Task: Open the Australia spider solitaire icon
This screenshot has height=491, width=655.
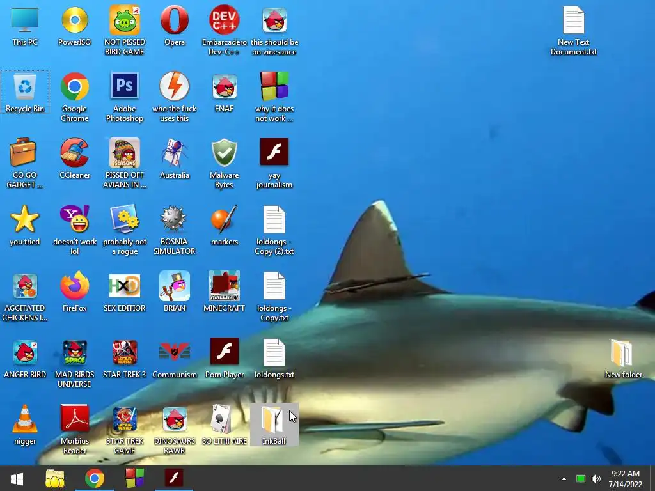Action: (x=174, y=159)
